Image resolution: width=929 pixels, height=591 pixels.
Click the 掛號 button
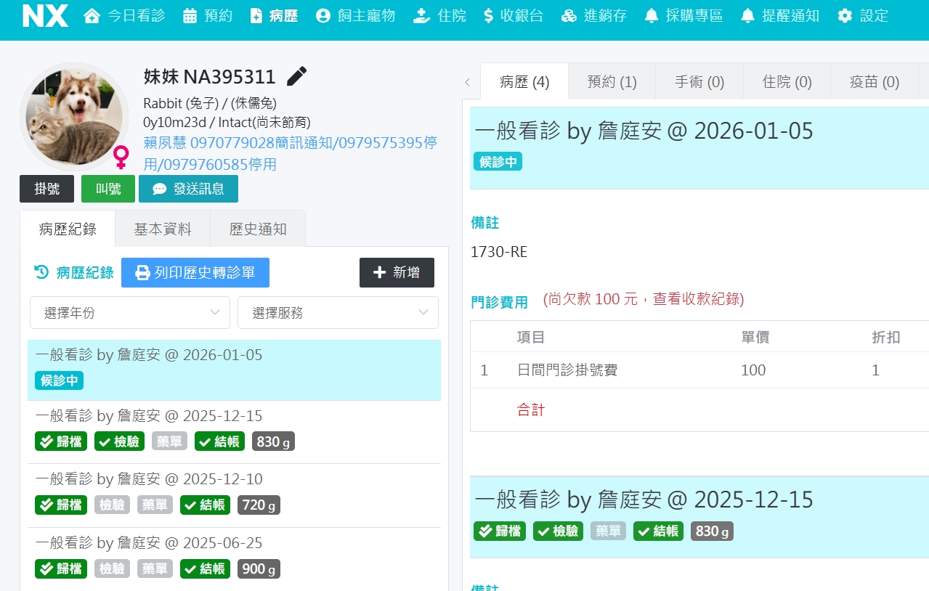[x=47, y=189]
